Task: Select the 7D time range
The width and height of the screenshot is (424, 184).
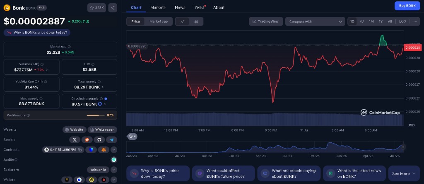Action: (x=361, y=21)
